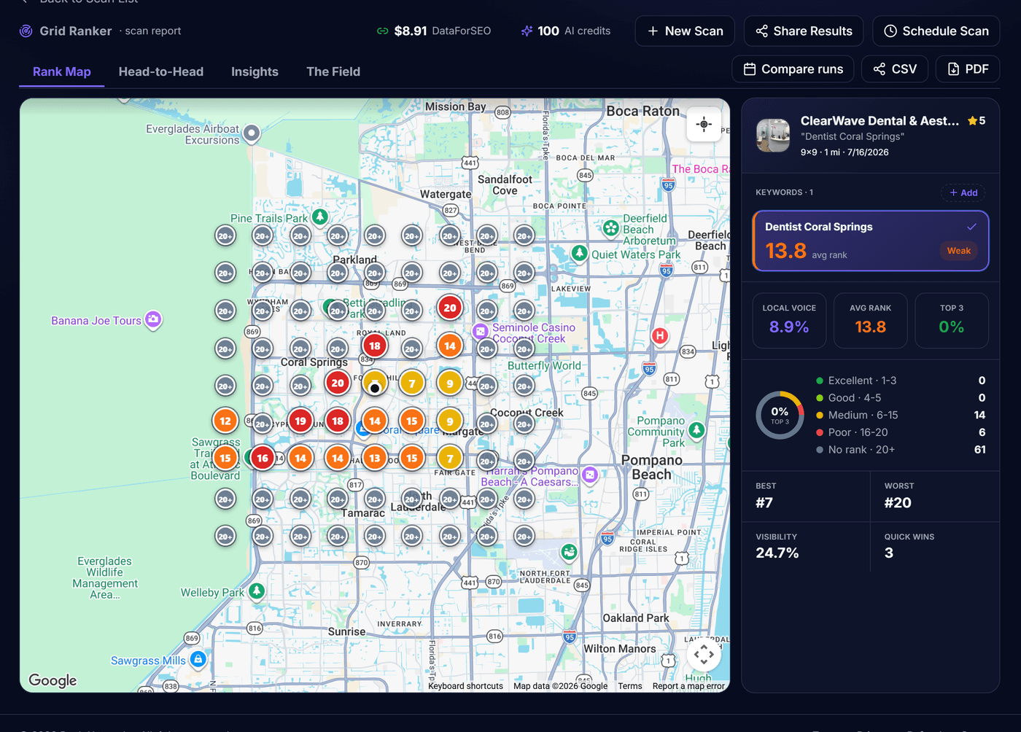1021x732 pixels.
Task: Click the Share Results button
Action: (804, 31)
